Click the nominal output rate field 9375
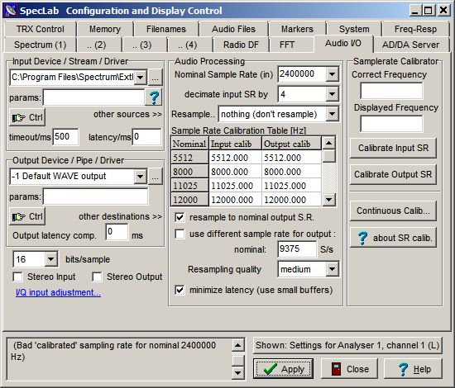 pyautogui.click(x=297, y=249)
